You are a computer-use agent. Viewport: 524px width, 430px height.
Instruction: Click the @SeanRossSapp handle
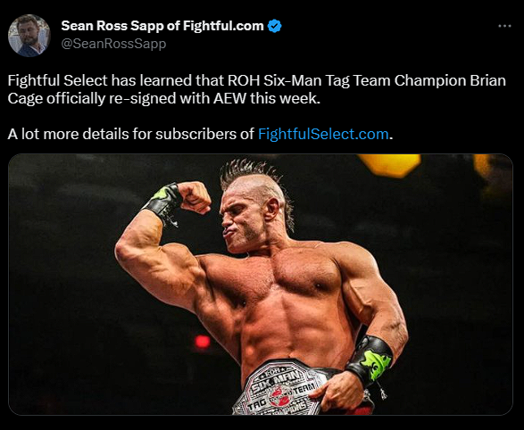tap(113, 44)
